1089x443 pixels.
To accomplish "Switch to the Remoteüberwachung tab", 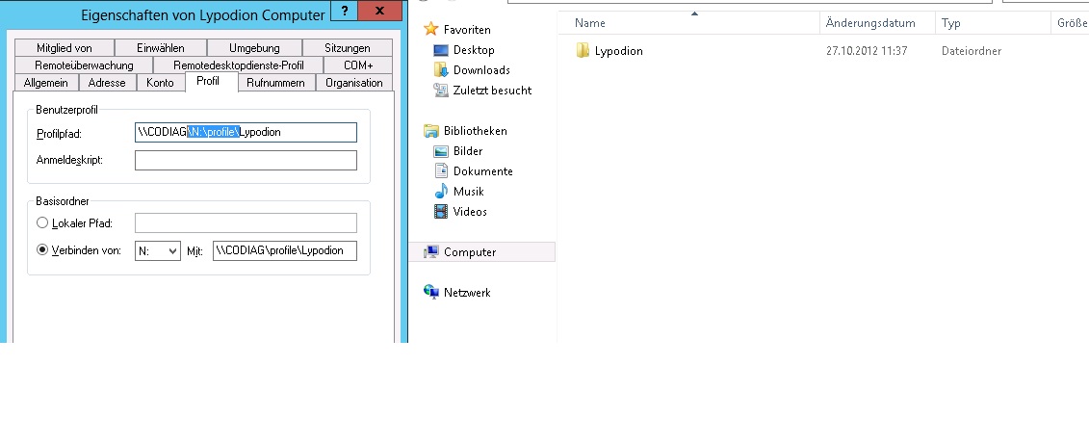I will click(x=84, y=65).
